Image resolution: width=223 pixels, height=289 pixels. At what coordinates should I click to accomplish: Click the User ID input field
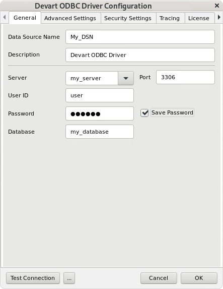(100, 95)
